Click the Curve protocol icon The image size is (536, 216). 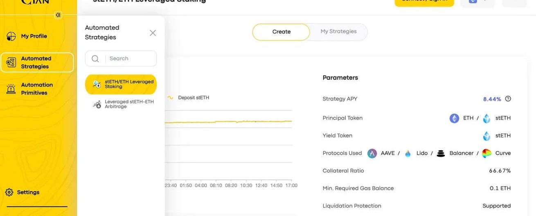(x=486, y=153)
